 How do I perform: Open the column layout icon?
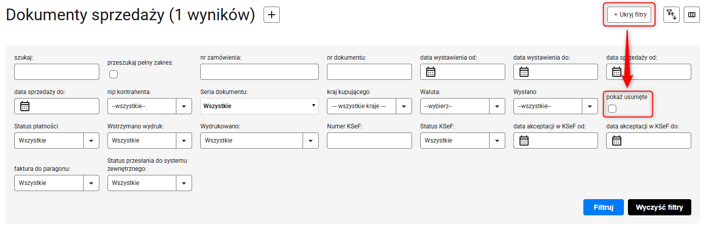coord(691,15)
